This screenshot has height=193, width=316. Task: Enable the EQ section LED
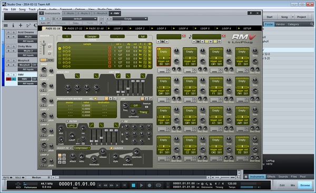[122, 121]
